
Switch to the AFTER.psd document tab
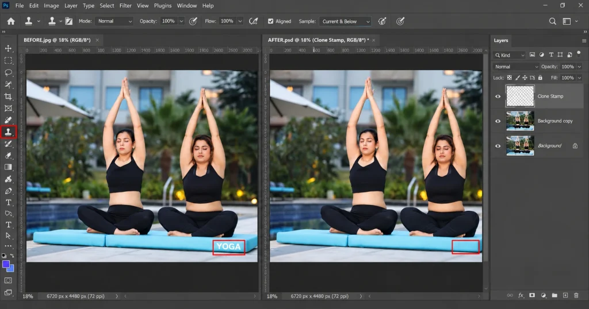click(318, 40)
